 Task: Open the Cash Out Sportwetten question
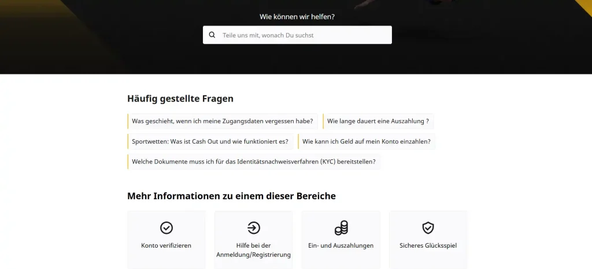(210, 141)
